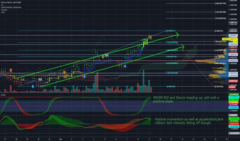Click the 27 date label on time axis

(x=5, y=139)
